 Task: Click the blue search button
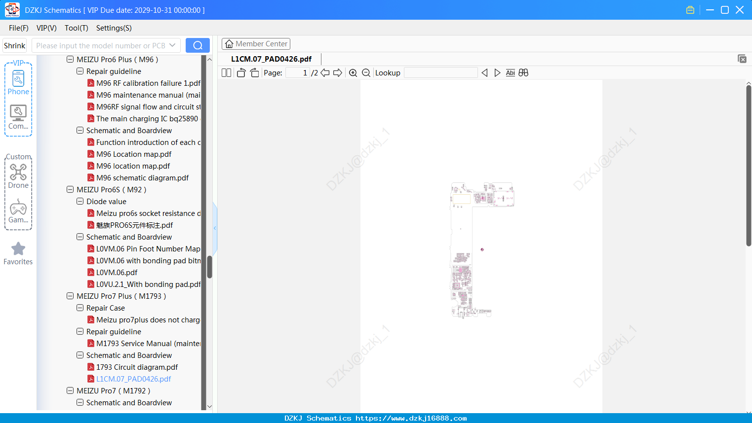pos(198,45)
